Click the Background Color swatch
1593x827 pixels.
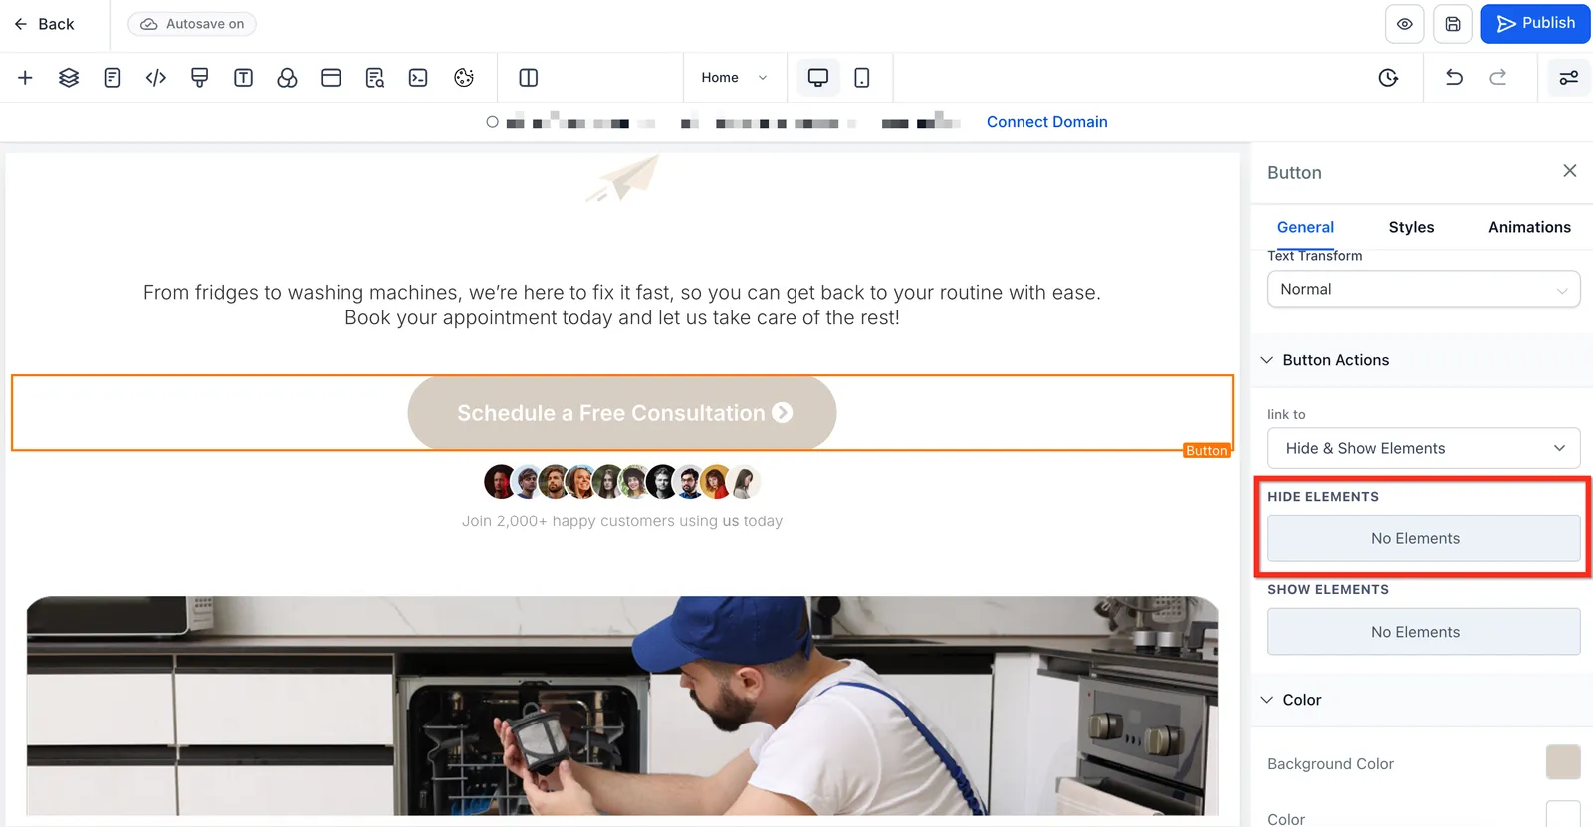click(1563, 762)
